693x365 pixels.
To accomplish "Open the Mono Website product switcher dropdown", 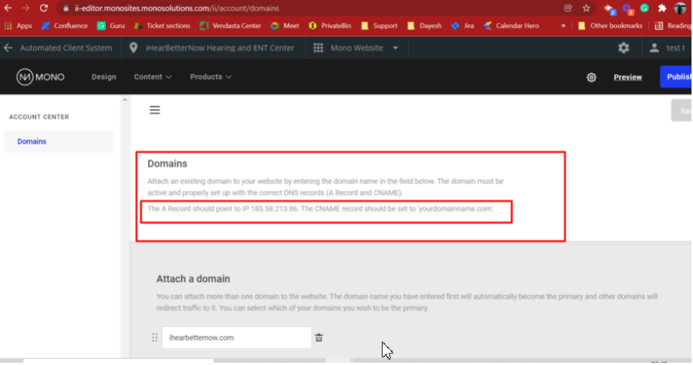I will pyautogui.click(x=357, y=48).
